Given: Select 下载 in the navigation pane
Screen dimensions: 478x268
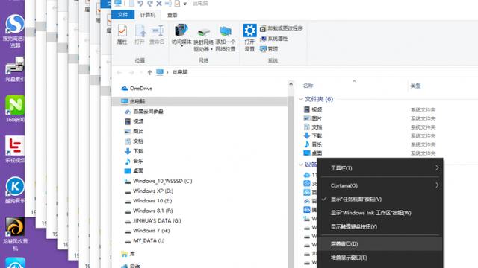Looking at the screenshot, I should pyautogui.click(x=134, y=151).
